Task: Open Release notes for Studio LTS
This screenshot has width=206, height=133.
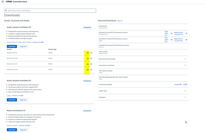Action: tap(38, 42)
